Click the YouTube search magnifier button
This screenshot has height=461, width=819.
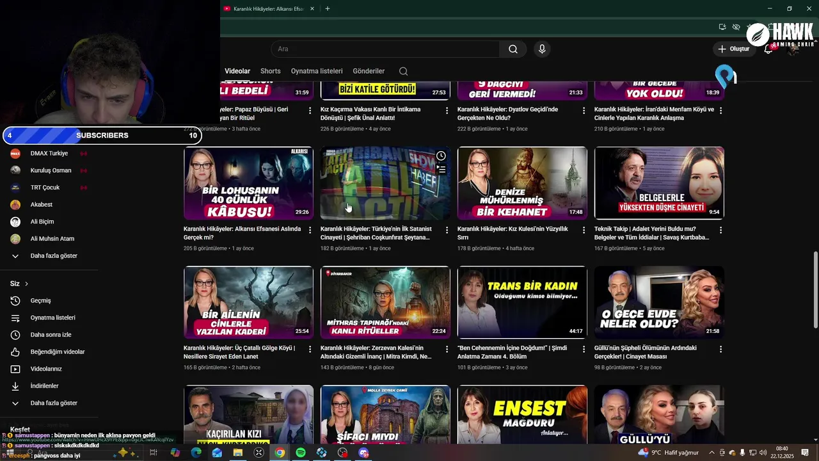pos(513,49)
